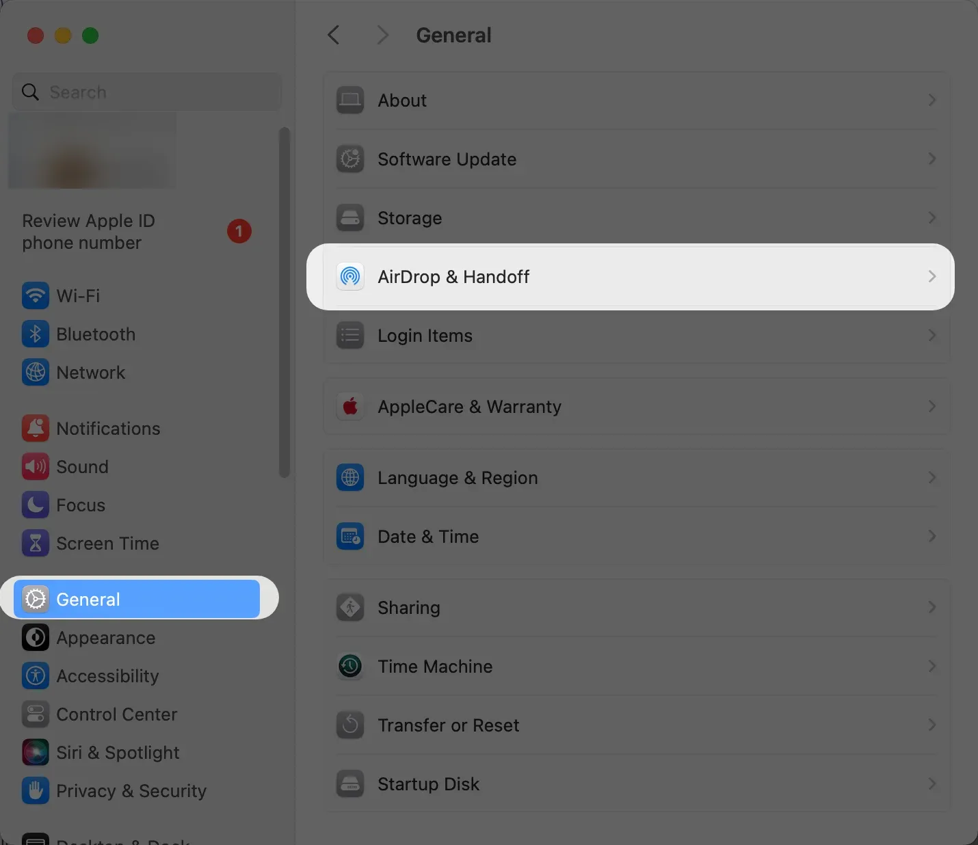The height and width of the screenshot is (845, 978).
Task: Expand the Time Machine row chevron
Action: [932, 667]
